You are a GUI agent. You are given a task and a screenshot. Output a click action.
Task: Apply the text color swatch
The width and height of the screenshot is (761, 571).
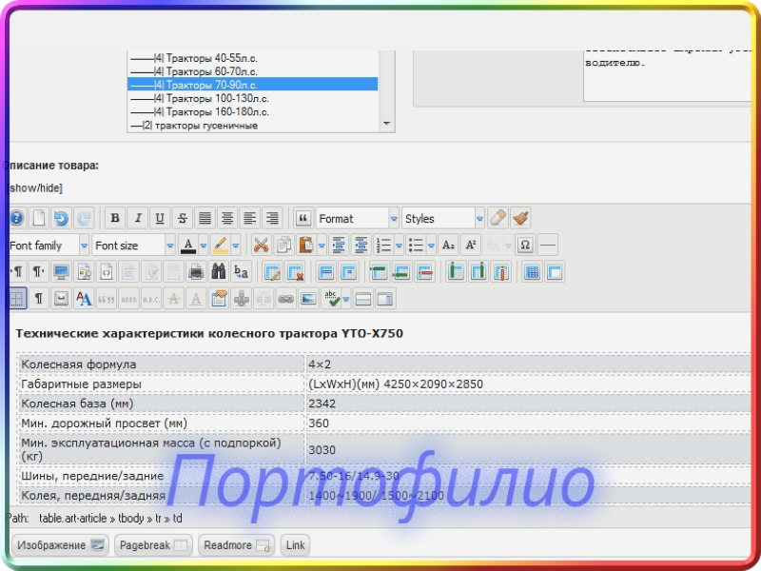188,246
